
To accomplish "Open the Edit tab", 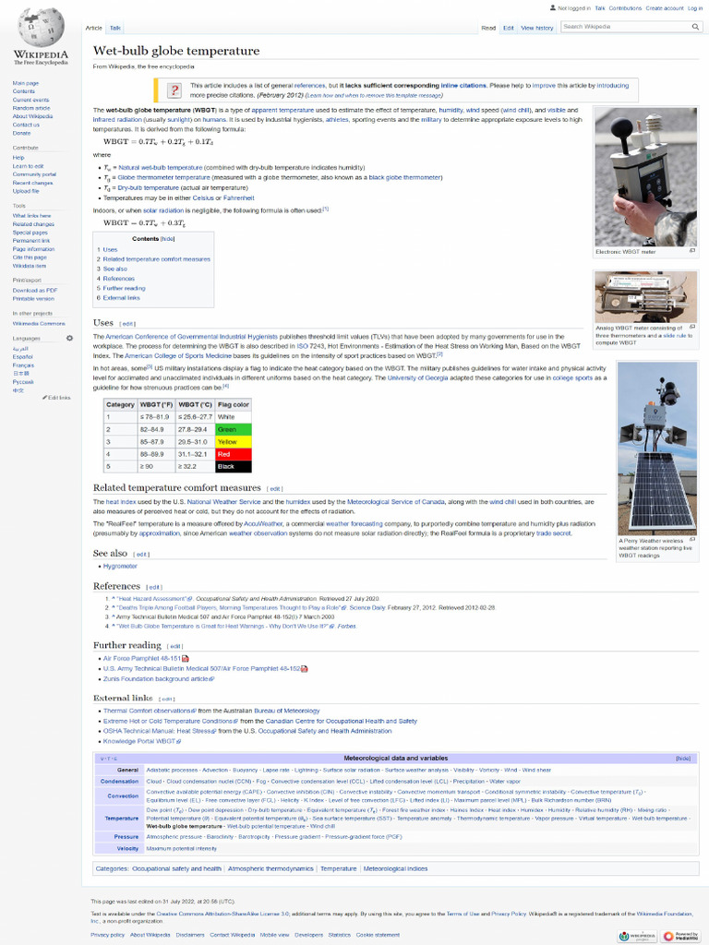I will coord(509,28).
